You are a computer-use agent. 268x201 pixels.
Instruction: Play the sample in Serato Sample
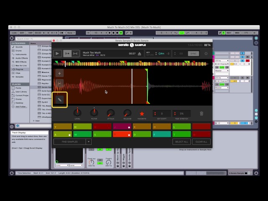click(x=57, y=54)
